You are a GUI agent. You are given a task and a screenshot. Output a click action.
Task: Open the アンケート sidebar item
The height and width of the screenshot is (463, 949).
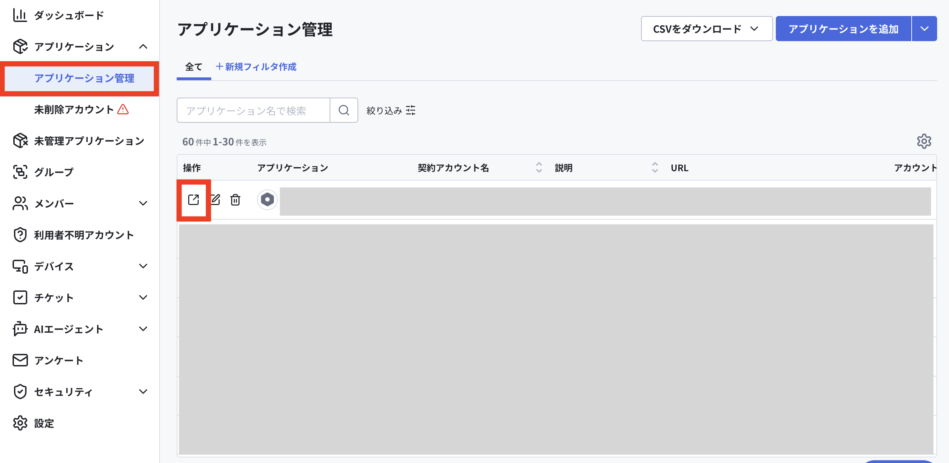tap(59, 360)
